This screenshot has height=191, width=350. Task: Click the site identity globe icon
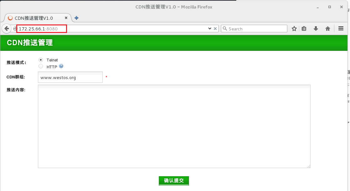[x=15, y=29]
